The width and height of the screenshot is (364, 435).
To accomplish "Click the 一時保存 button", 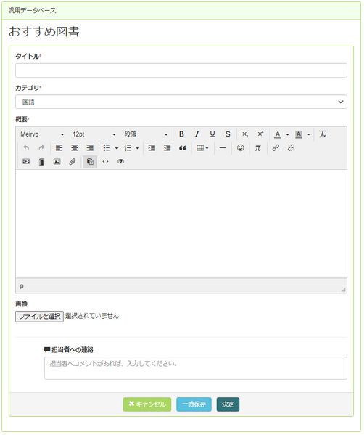I will coord(194,404).
